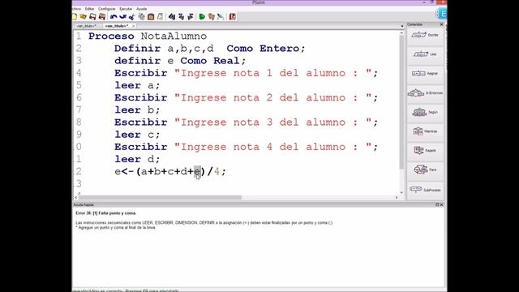Select the second sin_titulo tab

pyautogui.click(x=116, y=26)
